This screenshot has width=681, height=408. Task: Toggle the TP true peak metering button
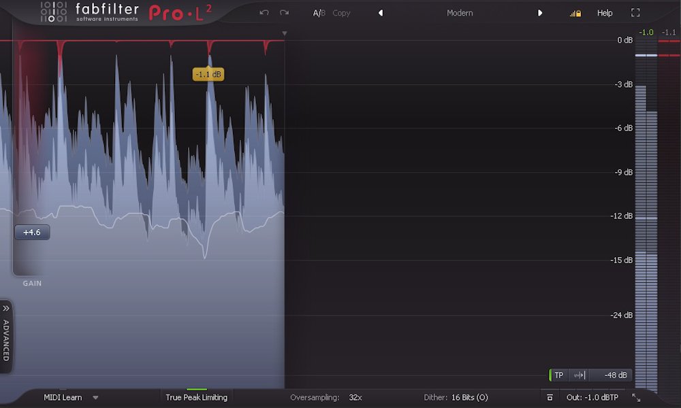click(558, 375)
